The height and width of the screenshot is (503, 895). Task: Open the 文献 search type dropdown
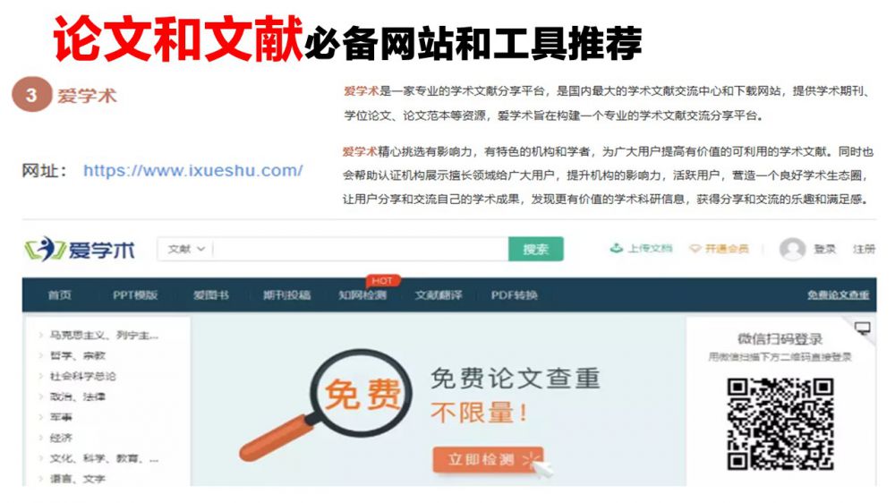coord(186,249)
